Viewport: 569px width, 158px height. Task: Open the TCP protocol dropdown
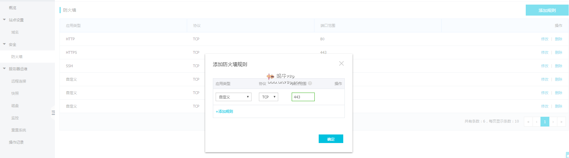268,97
